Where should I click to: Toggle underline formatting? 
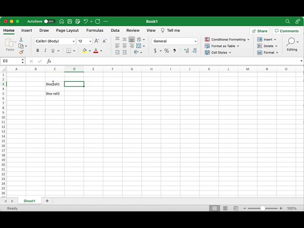coord(53,51)
